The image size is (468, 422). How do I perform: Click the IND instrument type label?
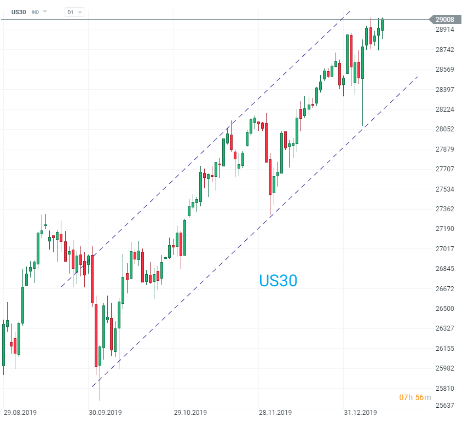[35, 12]
